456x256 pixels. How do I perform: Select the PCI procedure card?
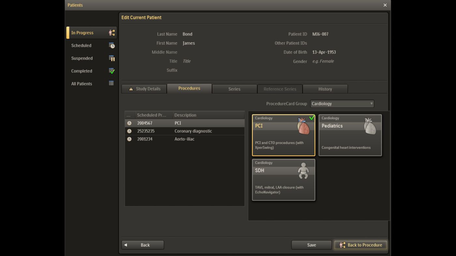283,135
